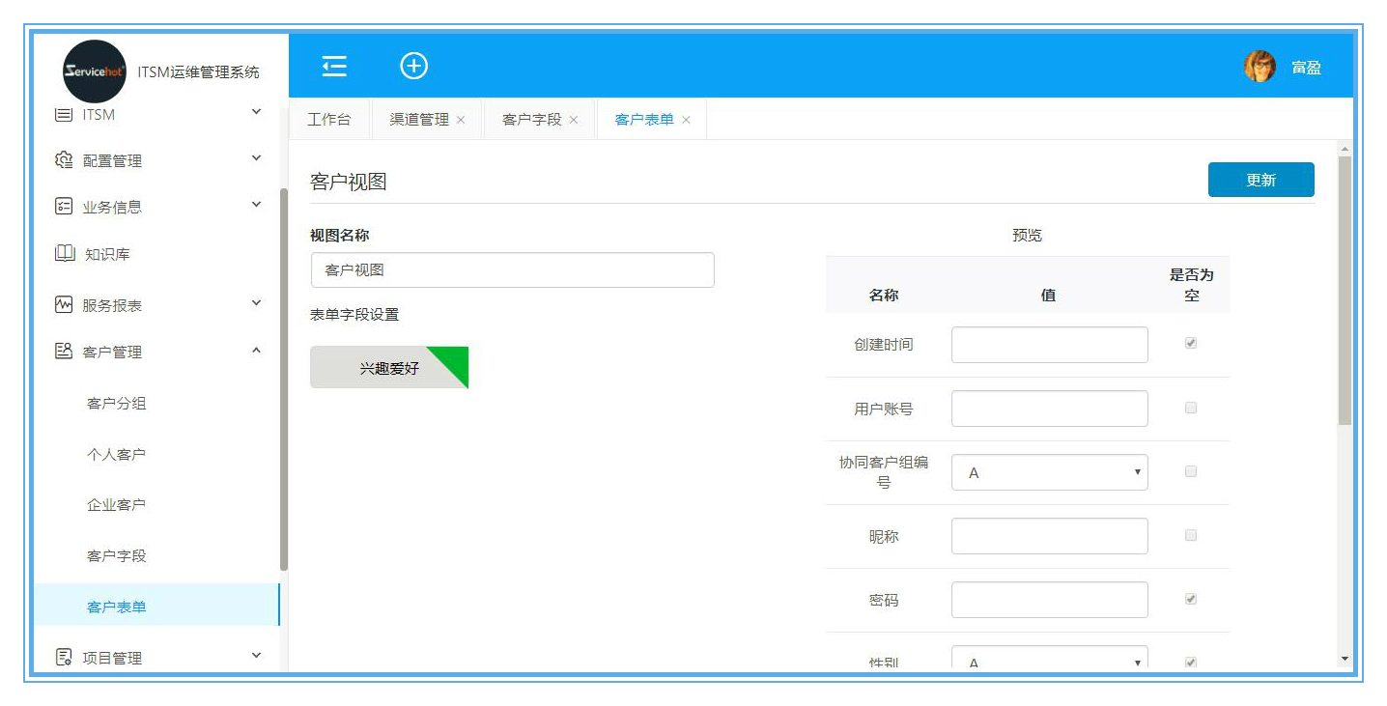Select the 兴趣爱好 field tag
The image size is (1387, 706).
point(388,368)
